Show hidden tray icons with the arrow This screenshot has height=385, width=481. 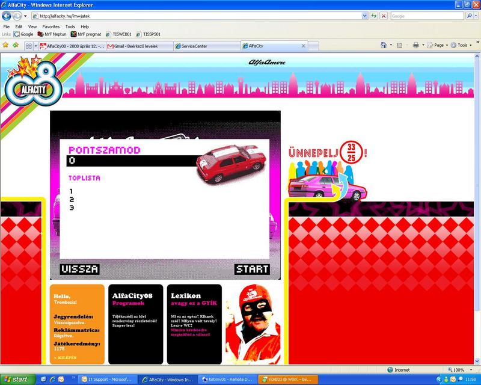(x=439, y=380)
